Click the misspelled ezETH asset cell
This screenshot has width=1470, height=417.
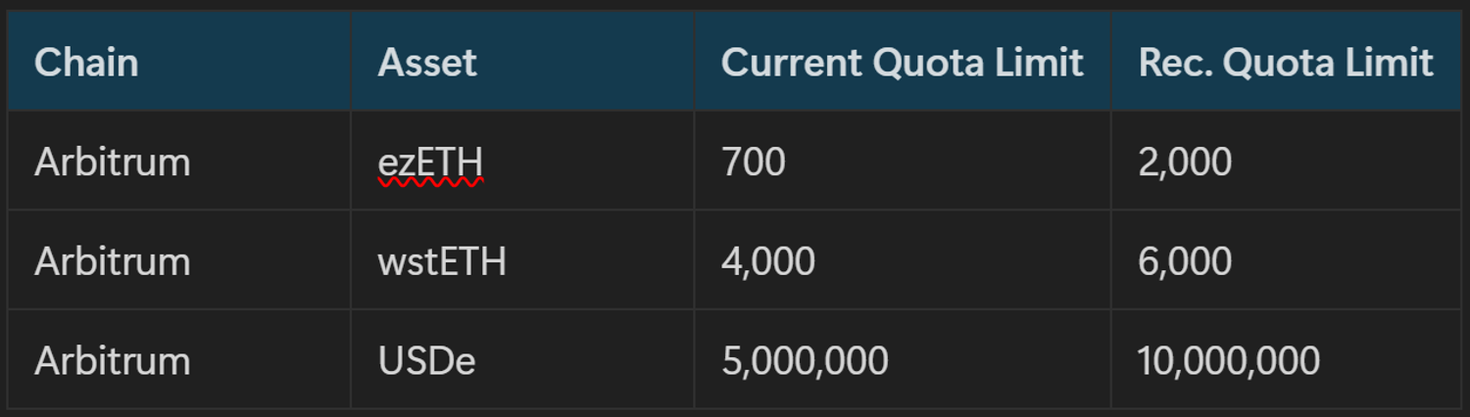430,162
